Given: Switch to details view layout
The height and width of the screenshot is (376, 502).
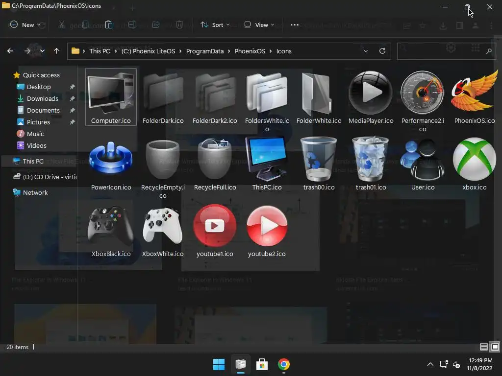Looking at the screenshot, I should pyautogui.click(x=483, y=347).
